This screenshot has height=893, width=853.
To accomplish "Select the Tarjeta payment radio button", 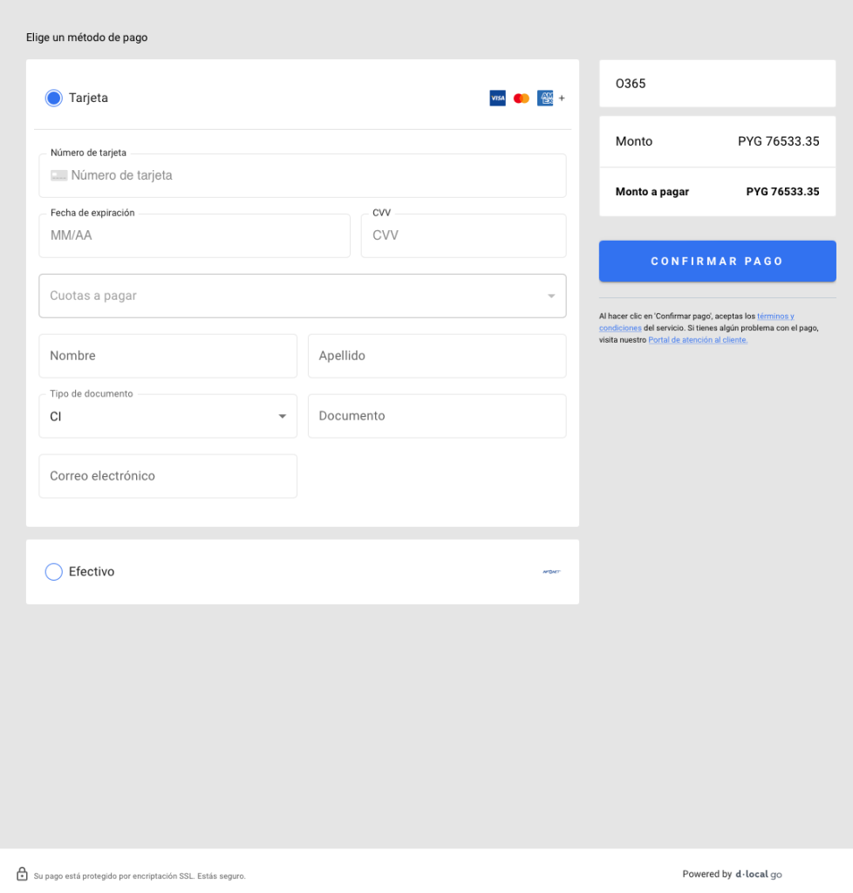I will click(54, 99).
